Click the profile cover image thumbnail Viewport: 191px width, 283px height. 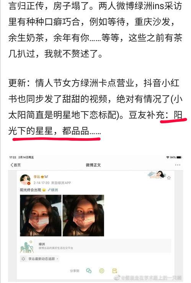[157, 174]
